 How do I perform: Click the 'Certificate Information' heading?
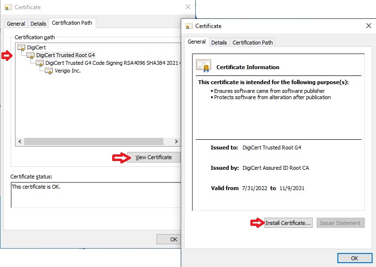tap(248, 67)
